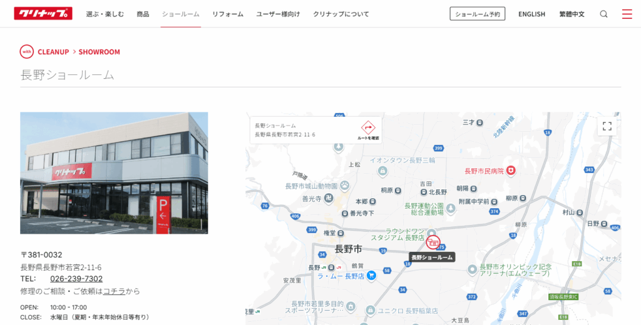Click the 長野市民病院 hospital marker
Image resolution: width=641 pixels, height=325 pixels.
(x=511, y=171)
